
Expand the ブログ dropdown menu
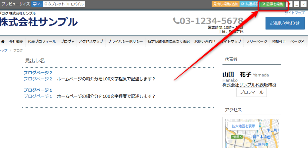(x=67, y=42)
